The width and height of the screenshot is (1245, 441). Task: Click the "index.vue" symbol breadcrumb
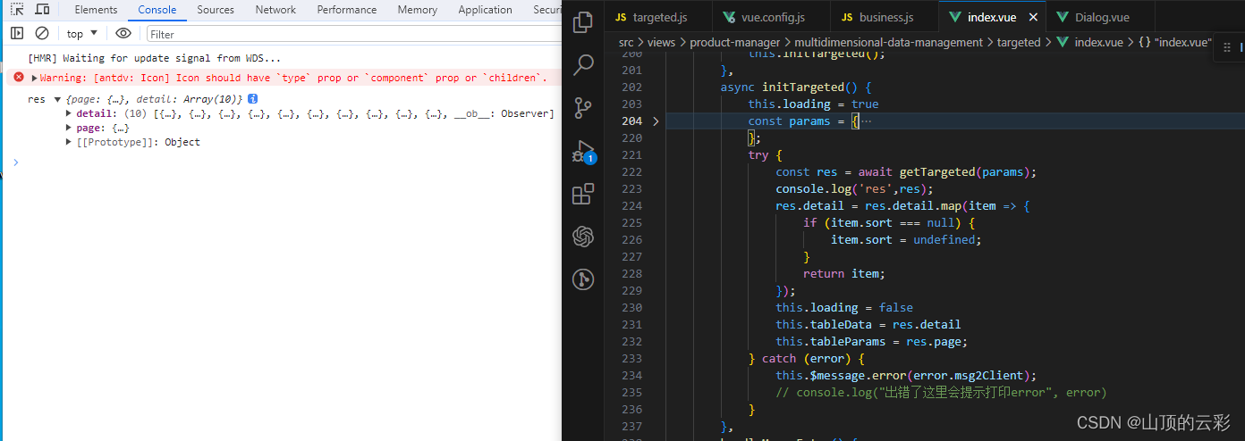click(1174, 42)
